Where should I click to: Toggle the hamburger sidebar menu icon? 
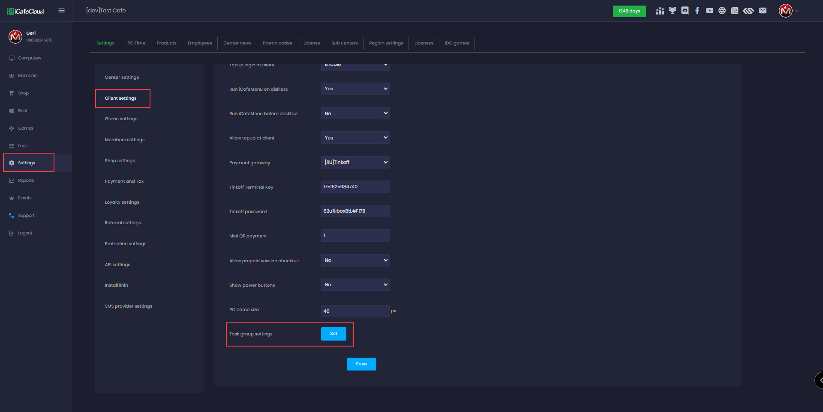tap(62, 11)
